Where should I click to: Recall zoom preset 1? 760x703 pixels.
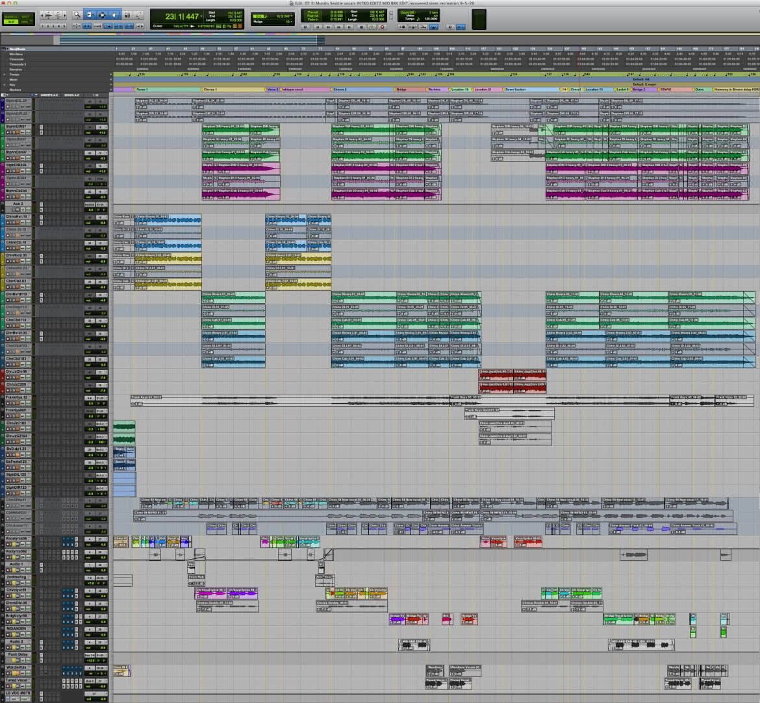point(43,26)
